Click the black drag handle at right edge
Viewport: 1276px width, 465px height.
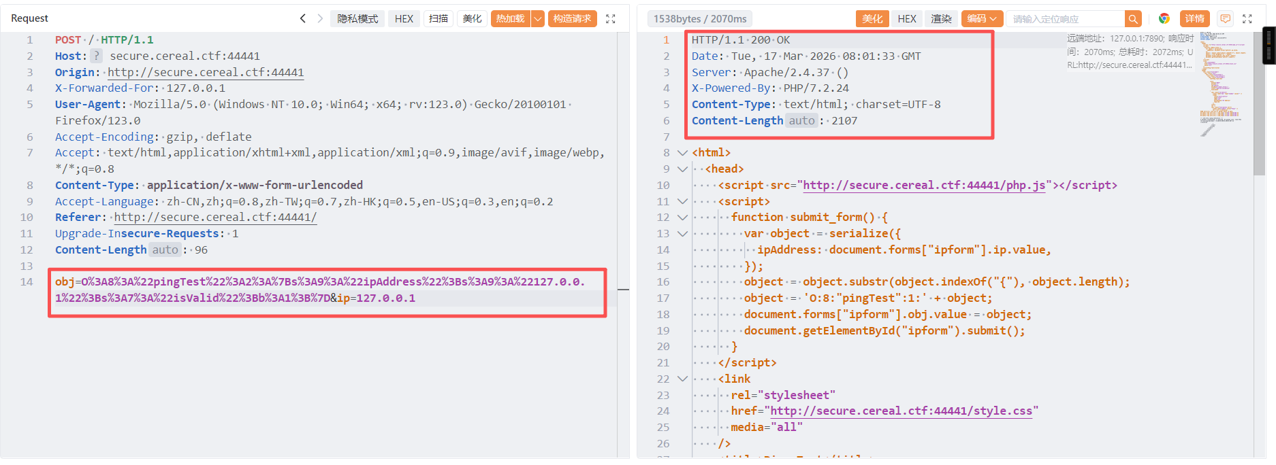pyautogui.click(x=1269, y=45)
